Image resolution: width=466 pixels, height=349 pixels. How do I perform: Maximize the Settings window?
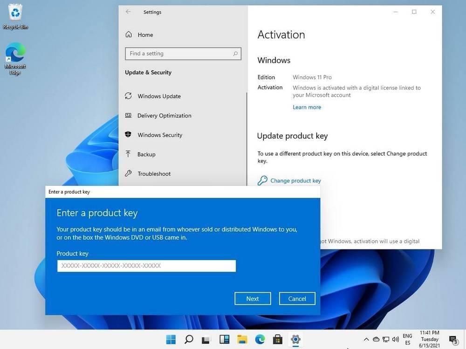point(414,12)
